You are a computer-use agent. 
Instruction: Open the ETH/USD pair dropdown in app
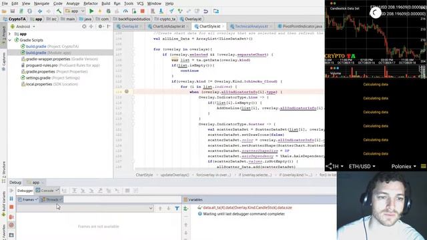coord(362,166)
